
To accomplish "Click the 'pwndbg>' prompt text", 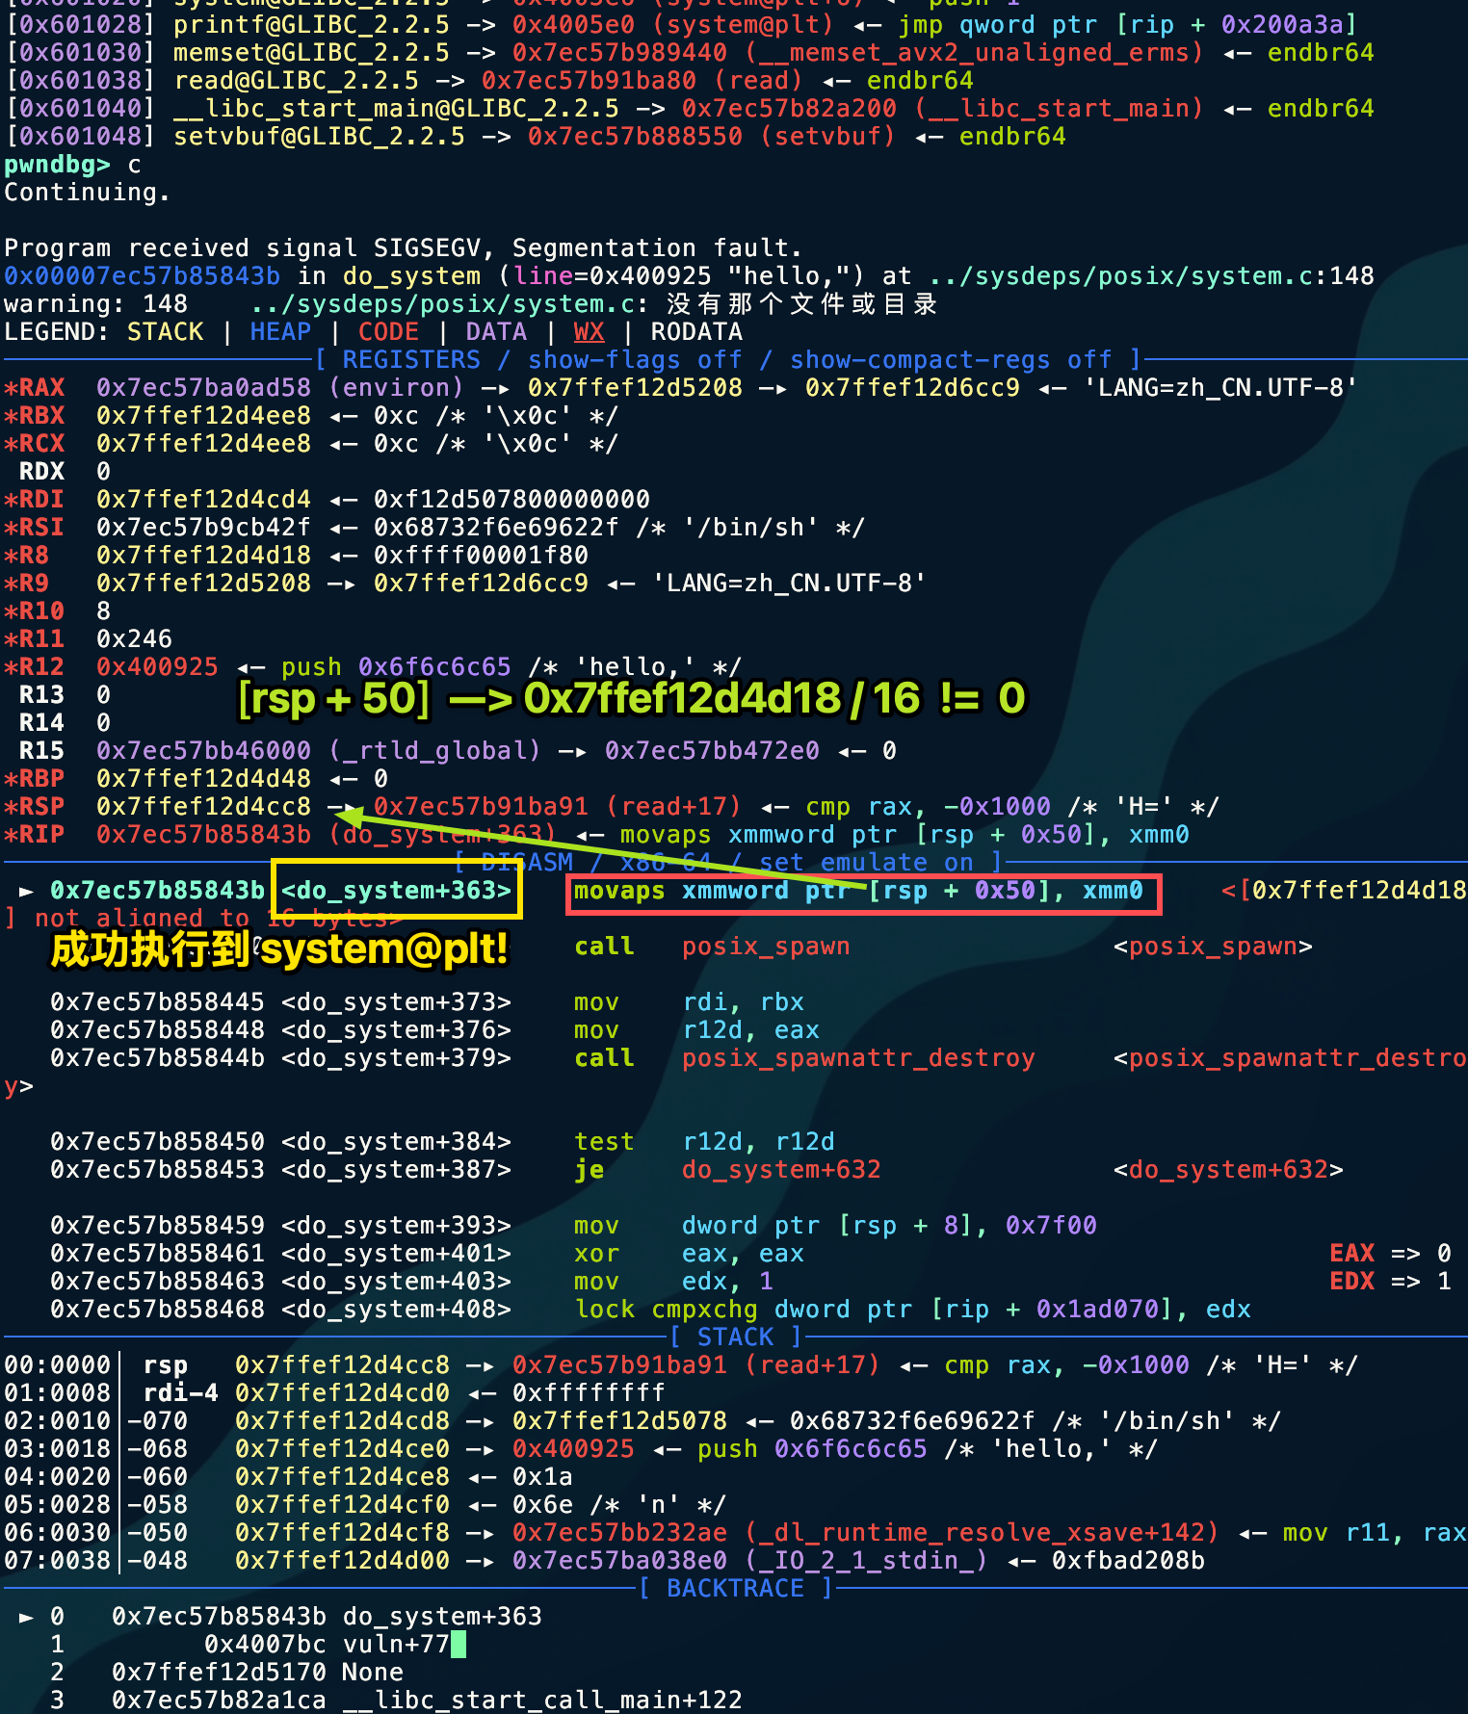I will [57, 165].
